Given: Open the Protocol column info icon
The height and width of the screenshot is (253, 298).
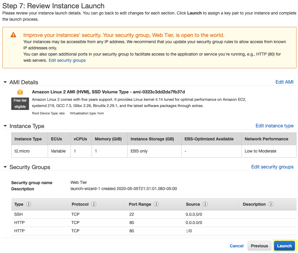Looking at the screenshot, I should pos(94,204).
